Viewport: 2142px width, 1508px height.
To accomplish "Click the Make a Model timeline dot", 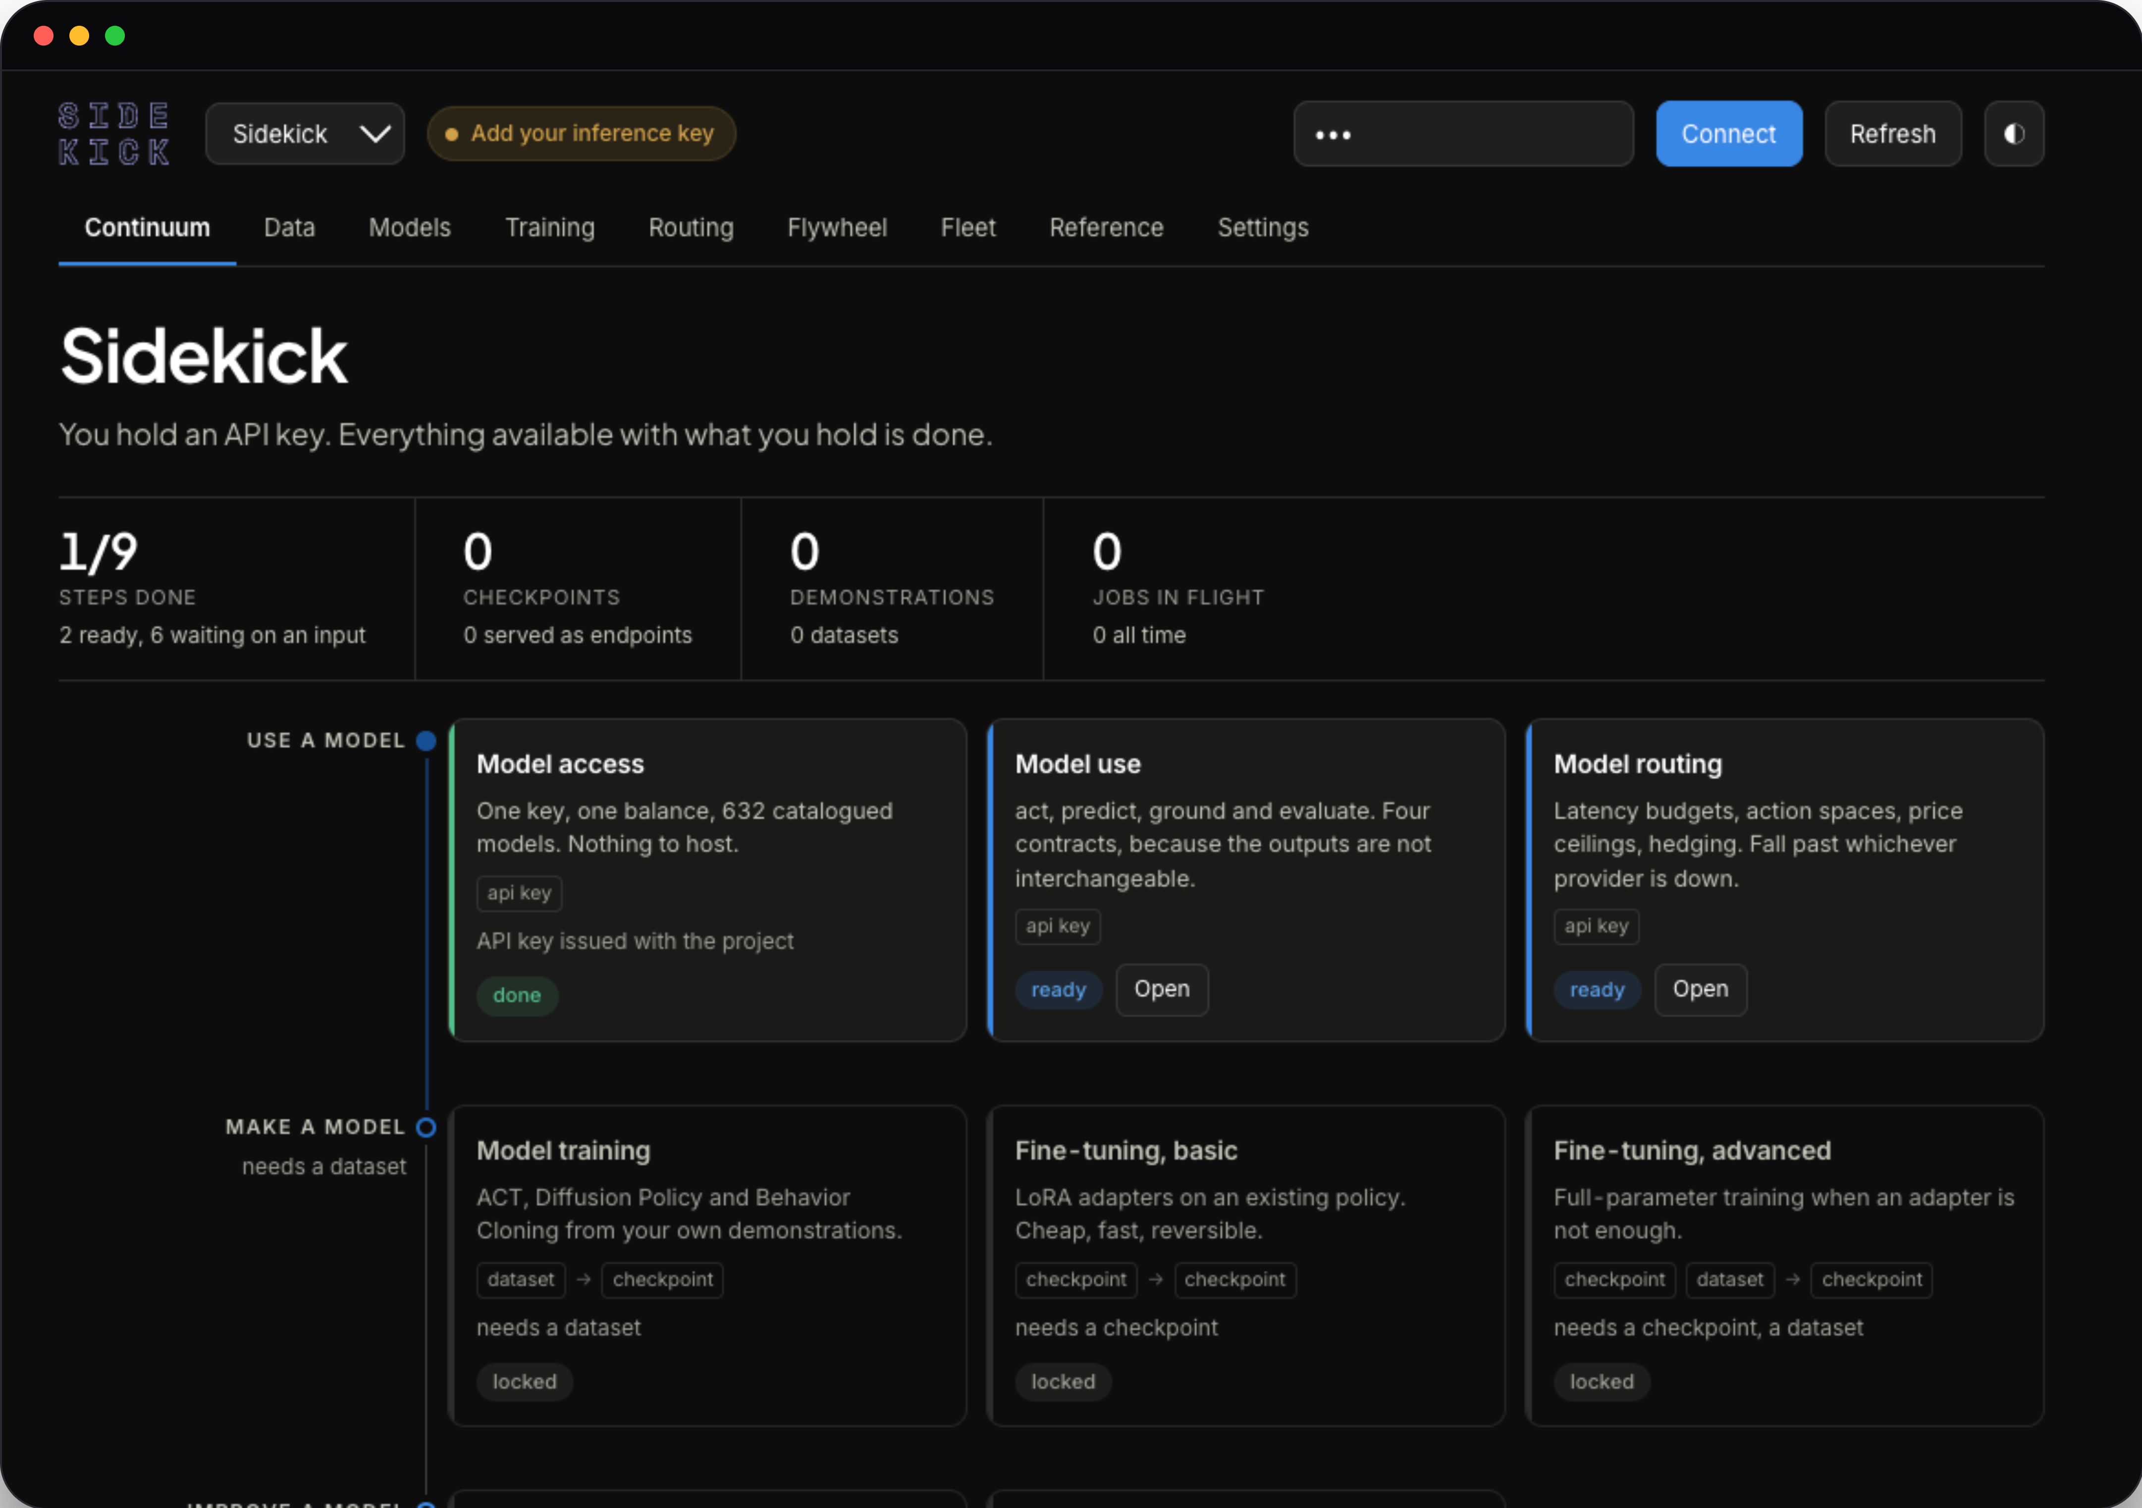I will tap(427, 1127).
